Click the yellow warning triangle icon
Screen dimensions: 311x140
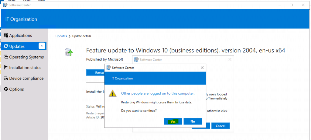pyautogui.click(x=112, y=93)
